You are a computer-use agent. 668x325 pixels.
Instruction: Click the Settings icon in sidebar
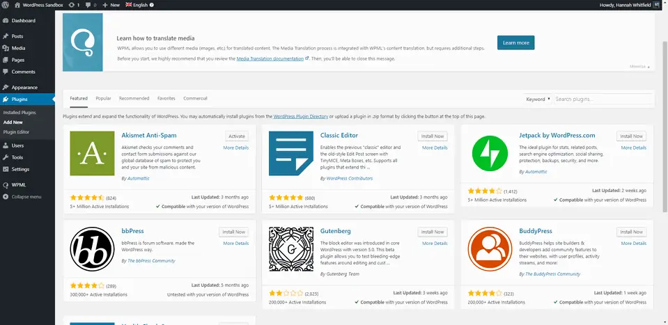[6, 169]
